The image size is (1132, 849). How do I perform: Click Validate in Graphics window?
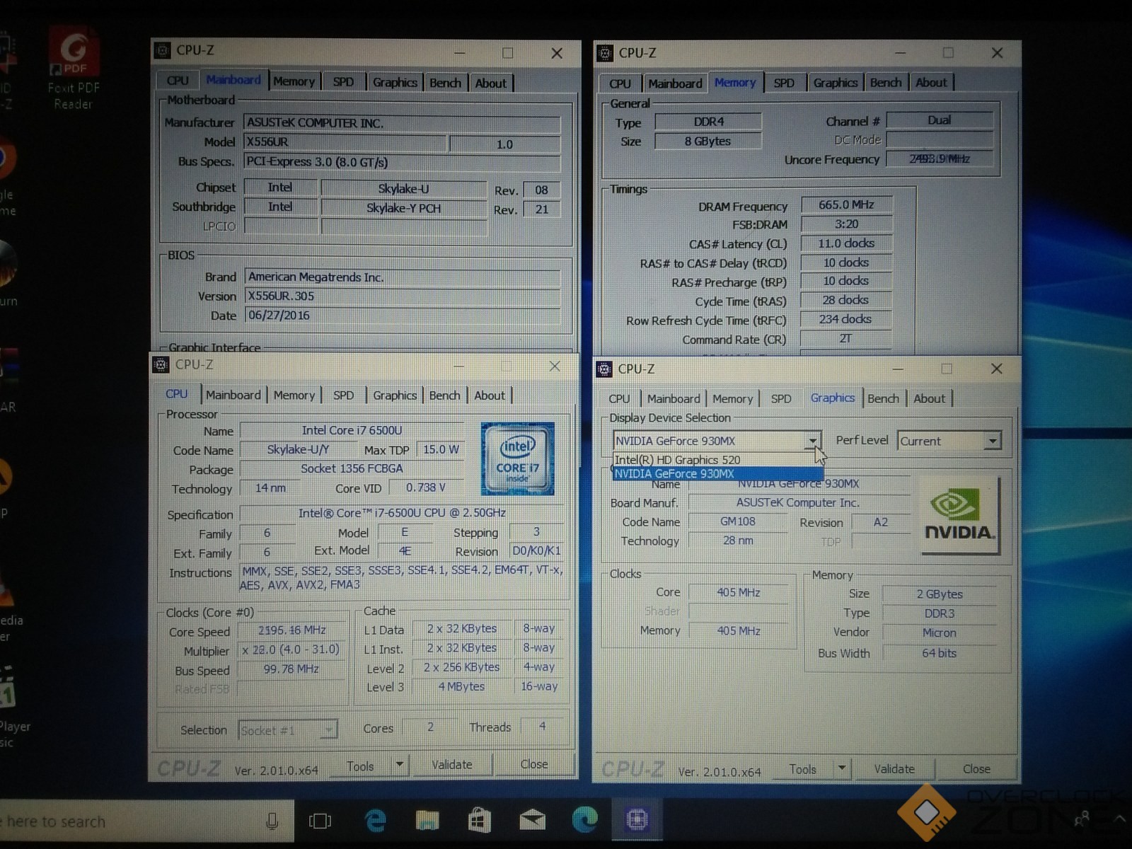pos(894,768)
